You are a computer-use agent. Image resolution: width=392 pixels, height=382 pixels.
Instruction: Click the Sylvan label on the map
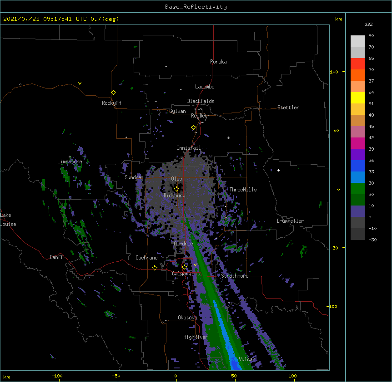pos(177,111)
